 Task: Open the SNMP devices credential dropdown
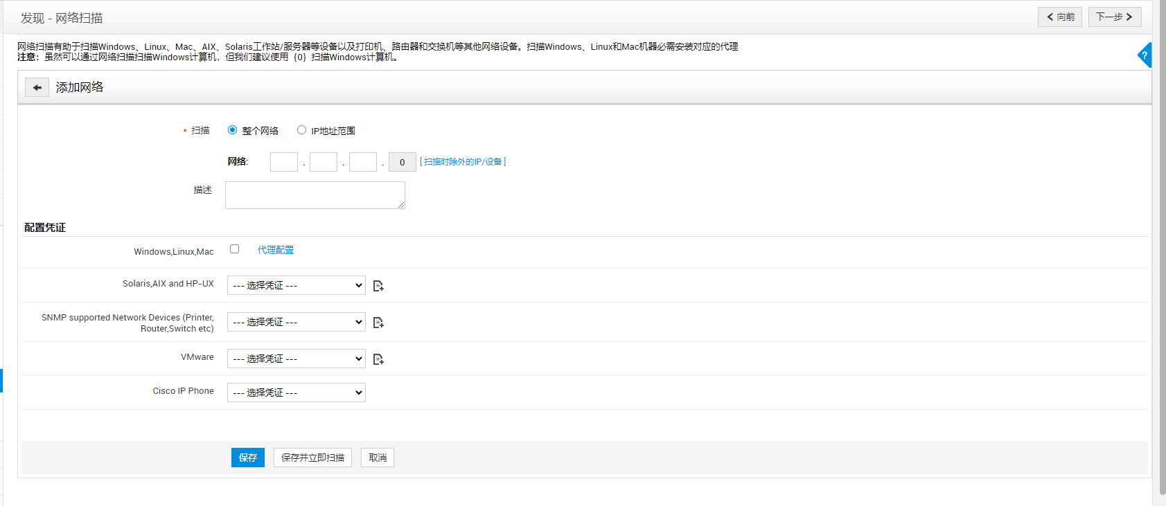click(x=296, y=322)
